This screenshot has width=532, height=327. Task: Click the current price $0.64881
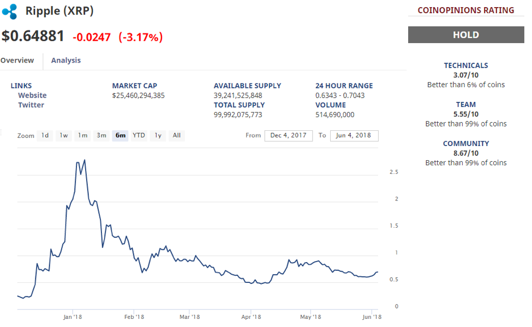coord(33,36)
